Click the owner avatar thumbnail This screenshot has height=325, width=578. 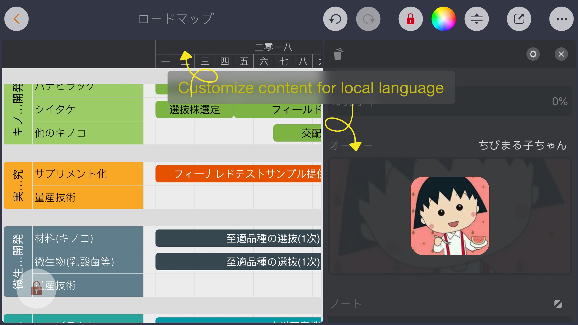(x=450, y=216)
